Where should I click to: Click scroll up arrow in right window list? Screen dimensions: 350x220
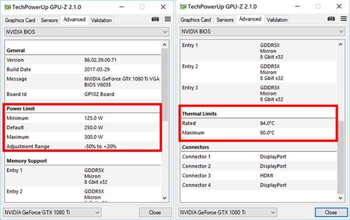tap(341, 44)
